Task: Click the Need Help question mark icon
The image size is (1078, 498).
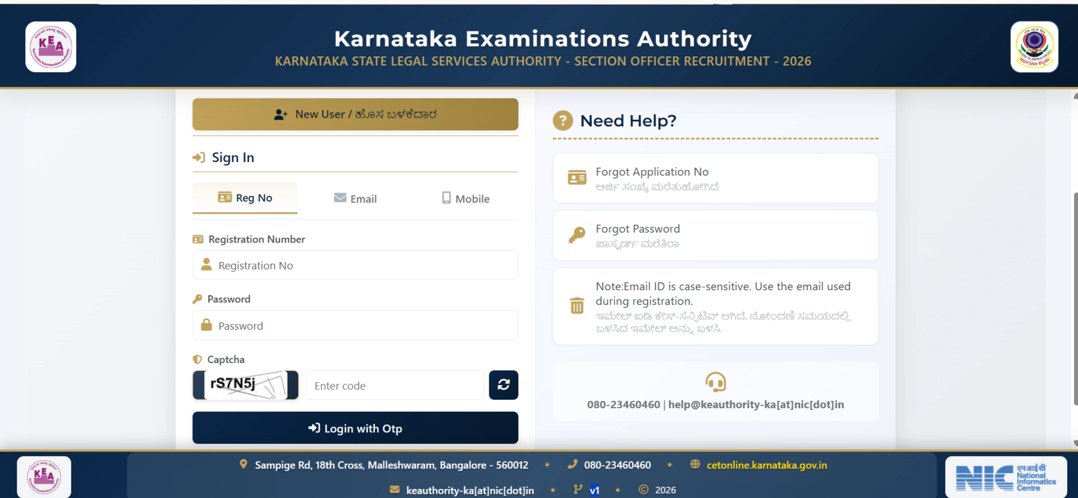Action: (562, 121)
